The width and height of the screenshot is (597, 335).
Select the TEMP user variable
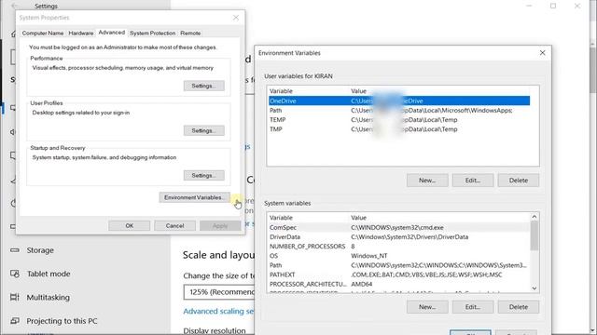tap(399, 120)
